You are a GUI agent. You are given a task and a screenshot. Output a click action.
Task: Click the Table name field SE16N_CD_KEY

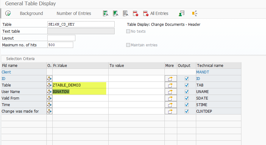[x=81, y=24]
